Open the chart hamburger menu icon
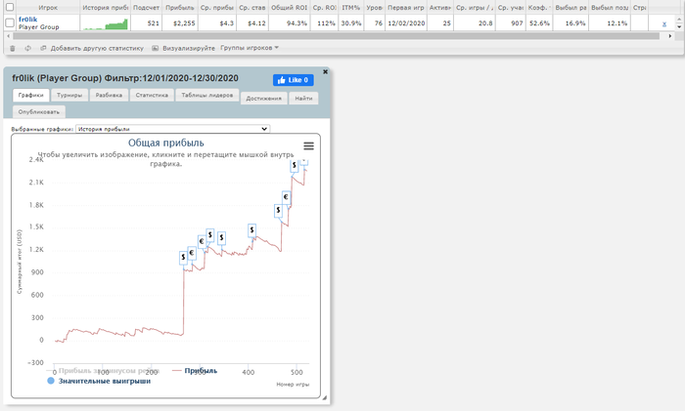The image size is (685, 411). click(308, 146)
